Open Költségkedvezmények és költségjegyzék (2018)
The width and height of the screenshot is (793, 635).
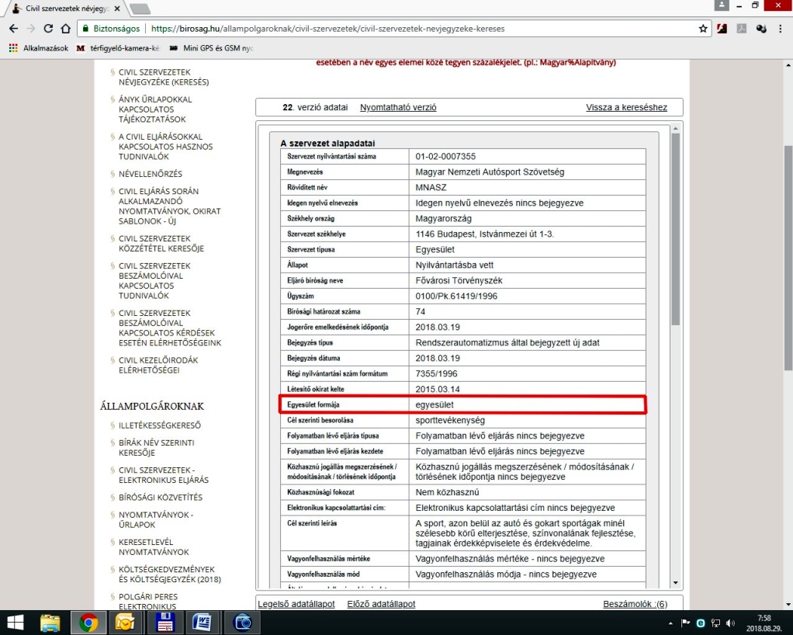tap(170, 574)
